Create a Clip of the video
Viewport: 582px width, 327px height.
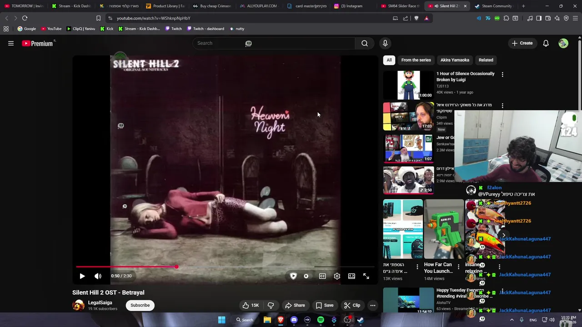point(352,305)
